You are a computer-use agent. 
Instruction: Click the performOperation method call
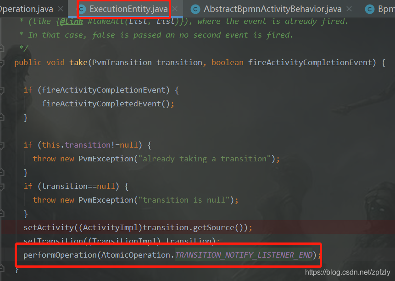click(60, 255)
